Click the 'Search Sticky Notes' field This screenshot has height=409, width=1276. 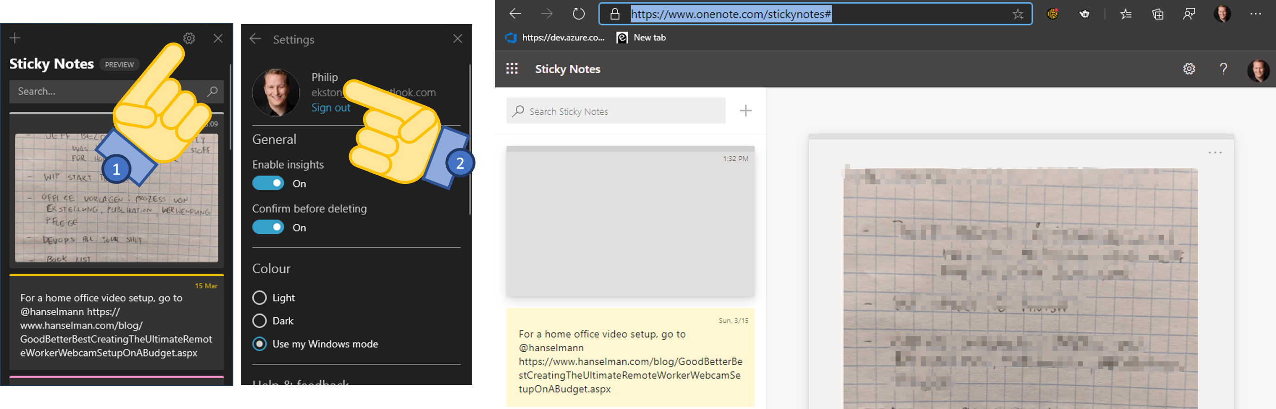616,111
